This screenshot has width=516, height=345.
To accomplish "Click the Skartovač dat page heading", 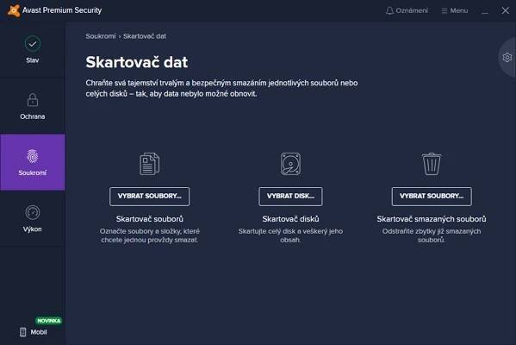I will (x=137, y=62).
